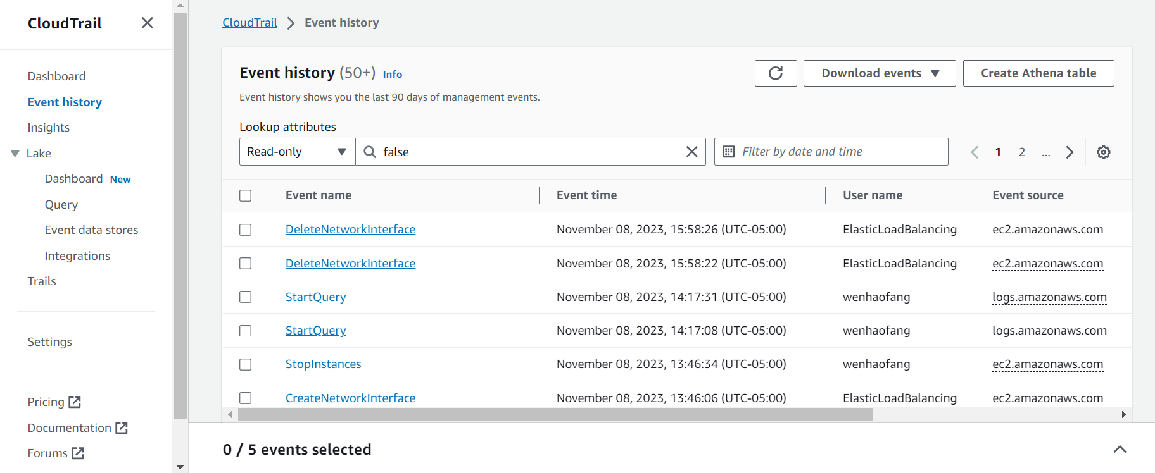This screenshot has height=473, width=1155.
Task: Click the User name column header
Action: (x=873, y=195)
